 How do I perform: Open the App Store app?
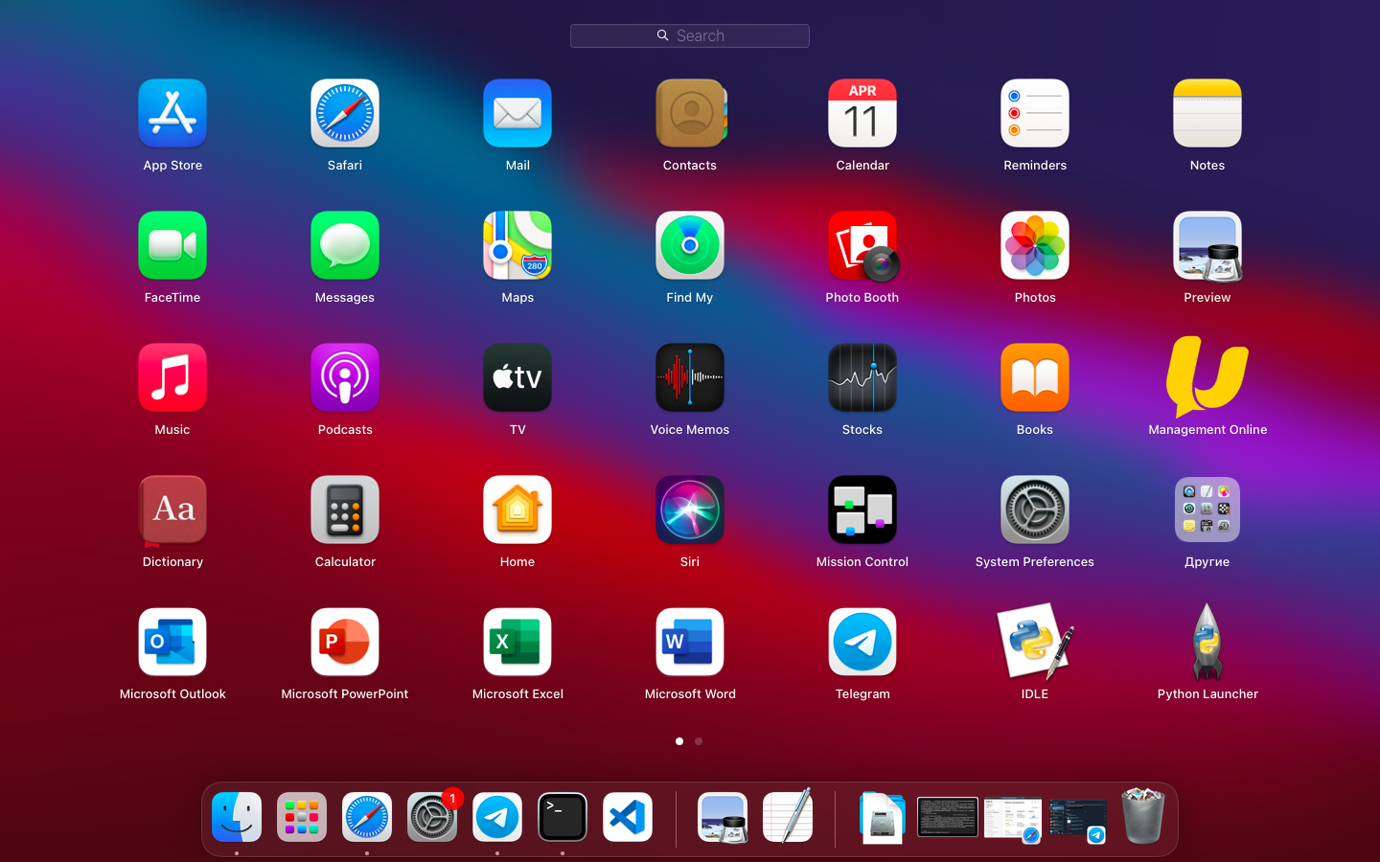172,114
